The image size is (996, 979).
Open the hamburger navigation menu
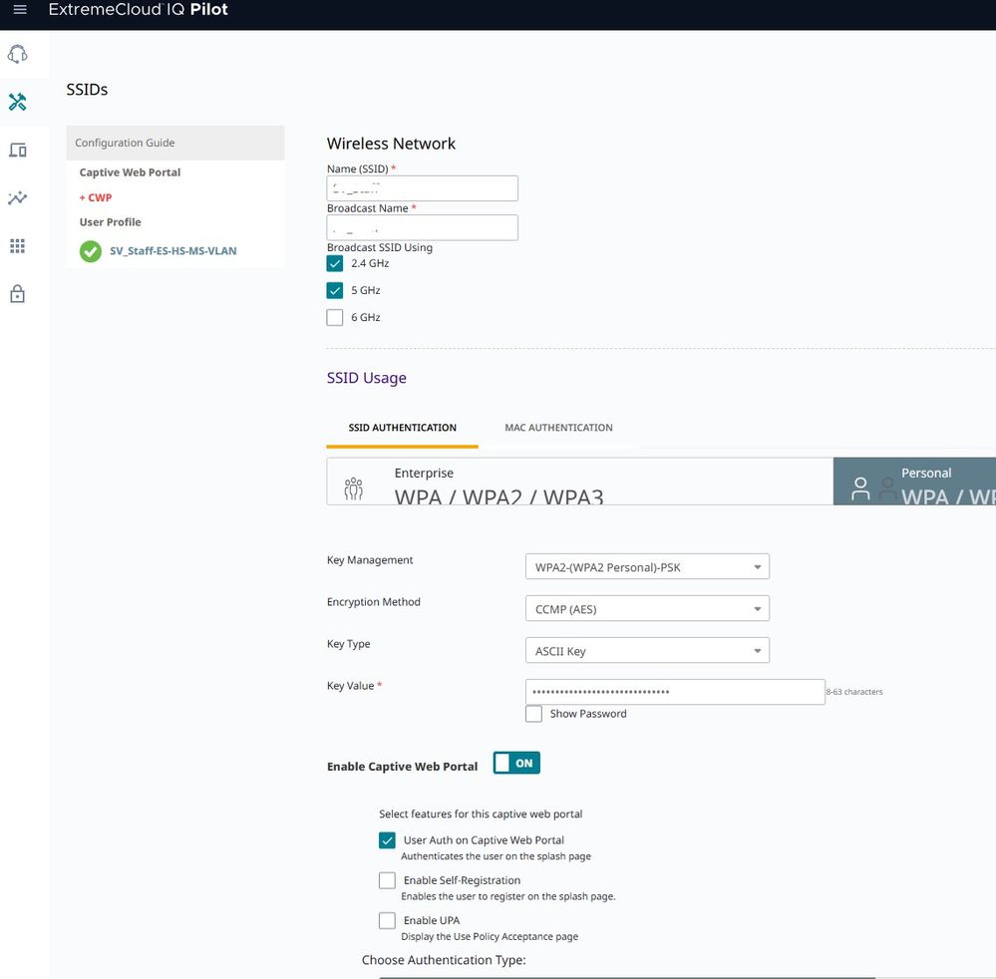point(20,10)
